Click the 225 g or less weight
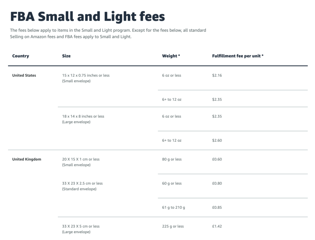This screenshot has height=240, width=315. 173,226
